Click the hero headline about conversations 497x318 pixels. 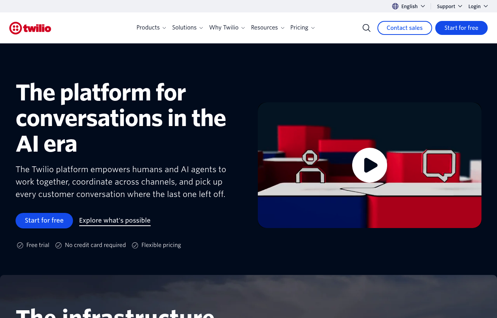(121, 118)
